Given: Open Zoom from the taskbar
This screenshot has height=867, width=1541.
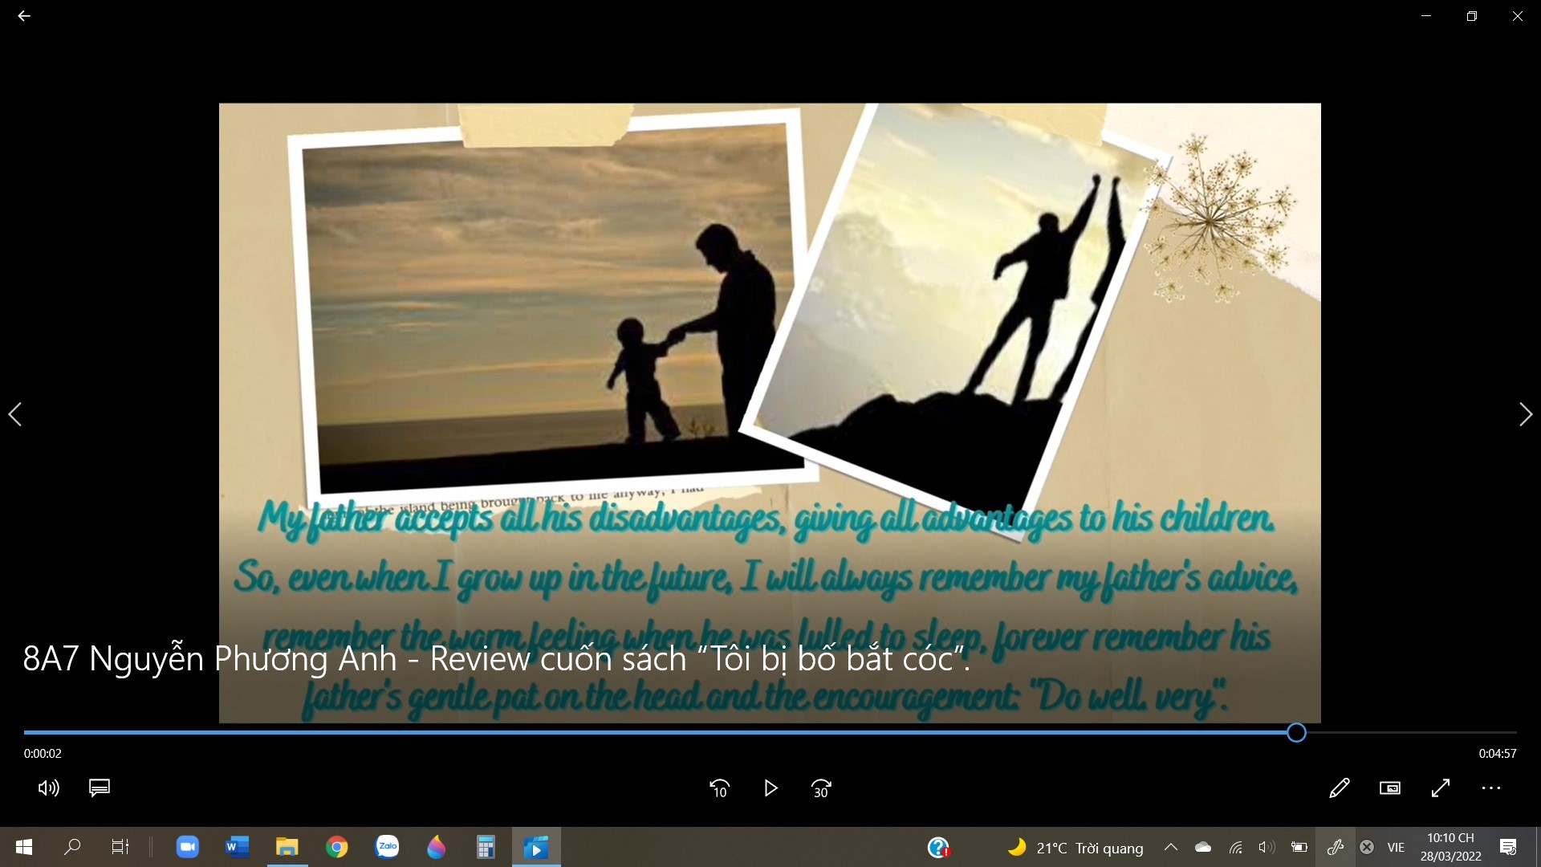Looking at the screenshot, I should point(187,847).
